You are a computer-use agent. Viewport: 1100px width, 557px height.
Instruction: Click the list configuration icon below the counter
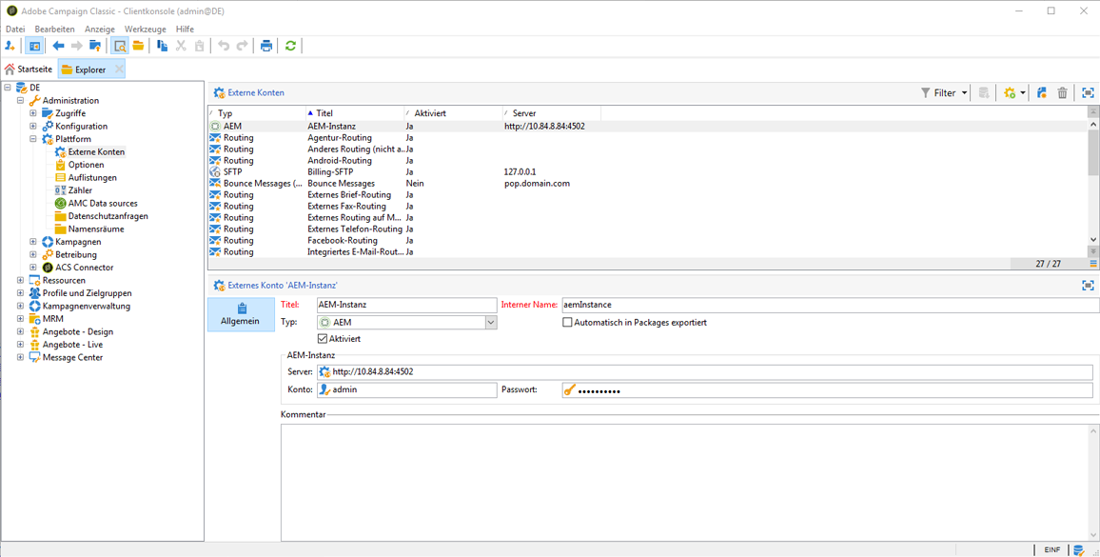(x=1093, y=264)
